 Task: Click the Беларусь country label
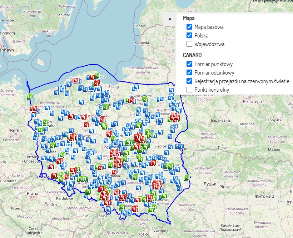(253, 102)
